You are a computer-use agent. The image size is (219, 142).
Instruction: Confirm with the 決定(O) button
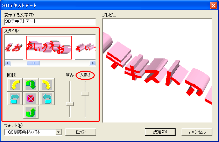(160, 132)
